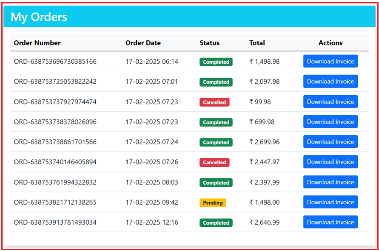The image size is (379, 251).
Task: Download invoice for order ORD-638753725053822242
Action: tap(331, 82)
